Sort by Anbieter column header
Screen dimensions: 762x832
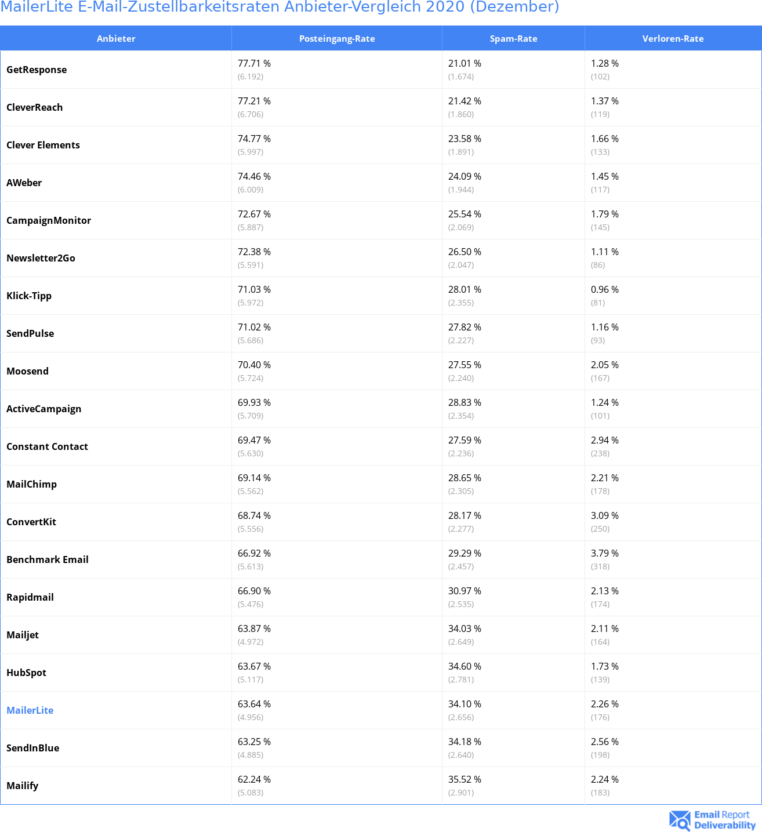pos(116,38)
